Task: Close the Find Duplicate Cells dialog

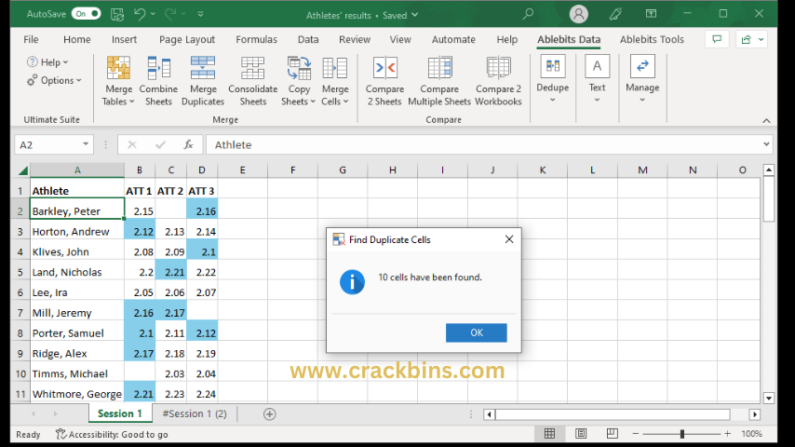Action: point(509,239)
